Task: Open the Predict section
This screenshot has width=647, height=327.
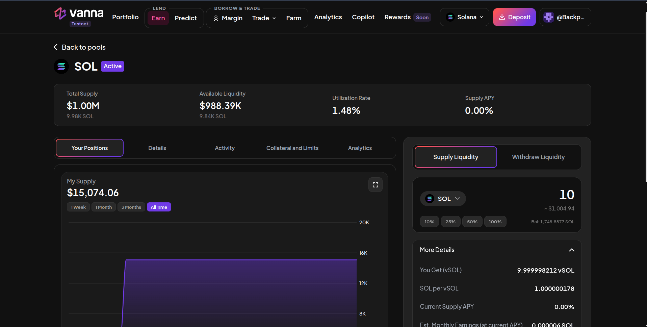Action: (x=186, y=18)
